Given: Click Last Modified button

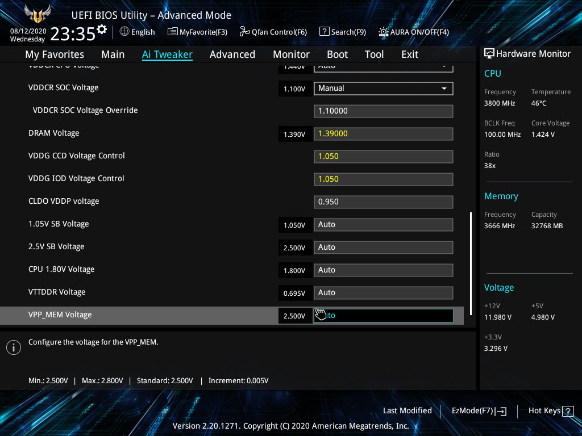Looking at the screenshot, I should point(407,410).
